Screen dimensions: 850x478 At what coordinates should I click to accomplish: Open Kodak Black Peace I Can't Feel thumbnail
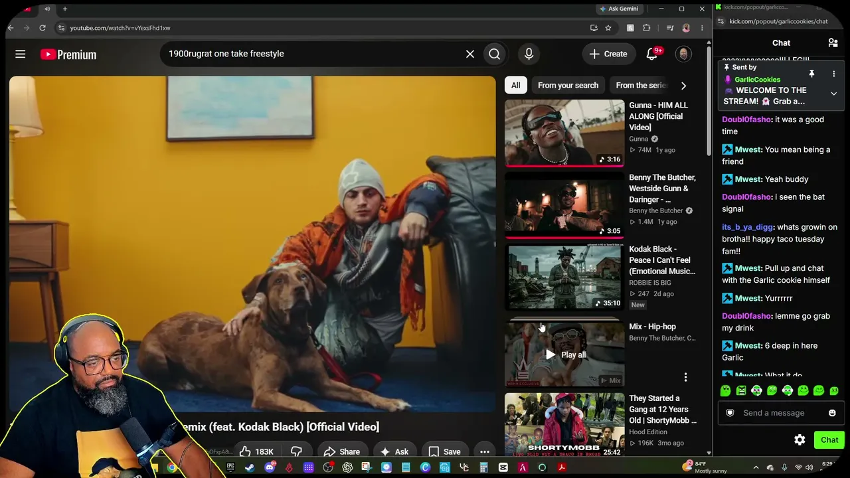pos(564,277)
